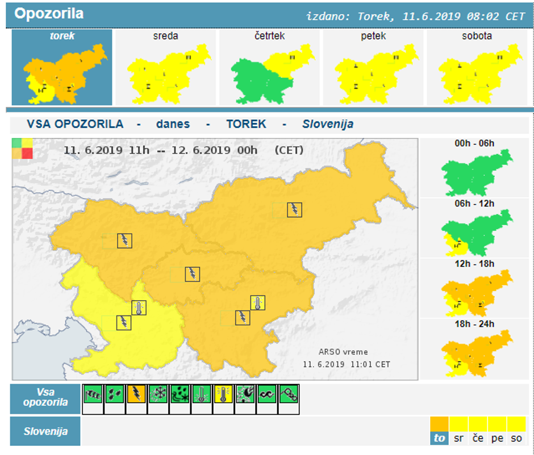Click the Vsa opozorila button
Image resolution: width=534 pixels, height=455 pixels.
[x=45, y=398]
